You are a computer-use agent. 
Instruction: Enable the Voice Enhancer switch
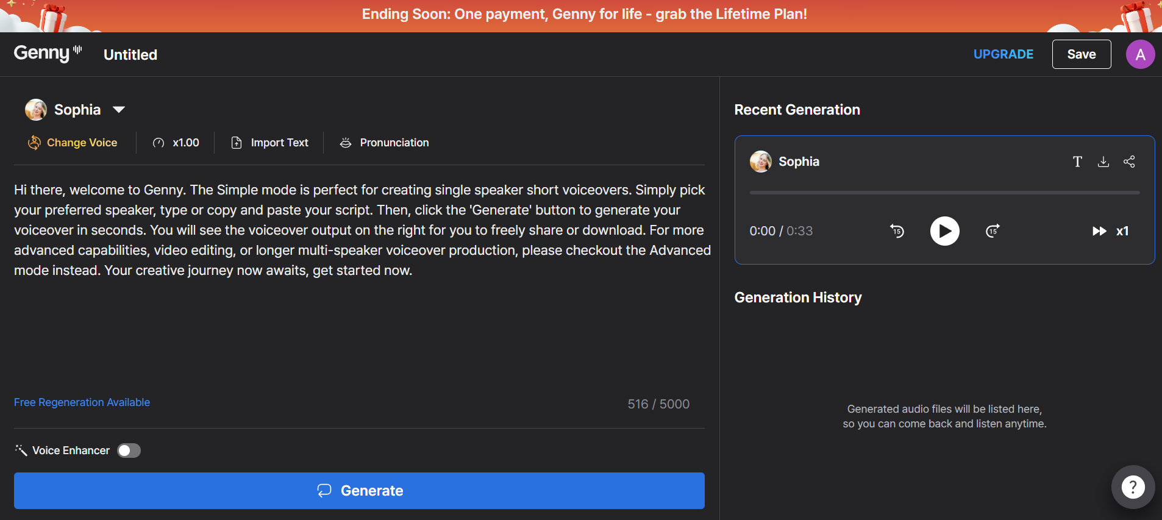(129, 451)
